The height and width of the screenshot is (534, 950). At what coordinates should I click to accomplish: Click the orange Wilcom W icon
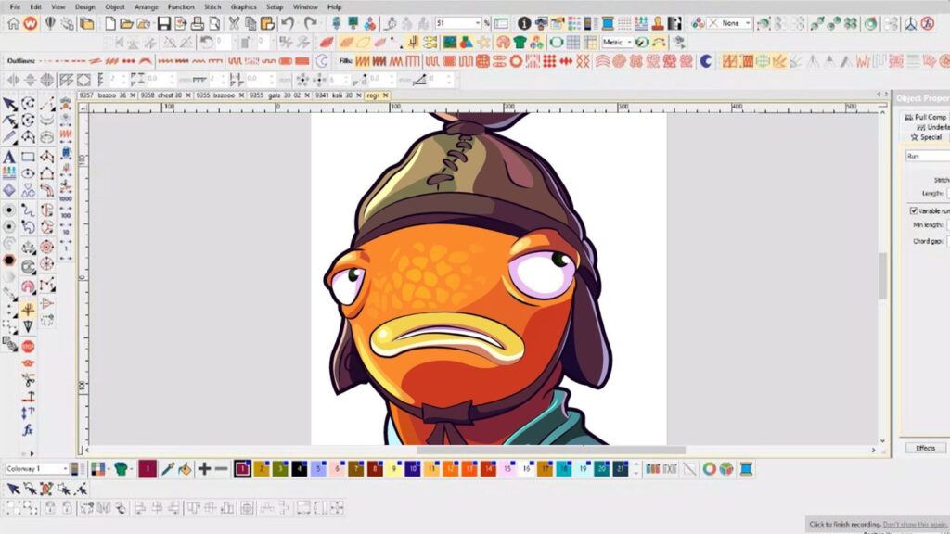pos(31,23)
